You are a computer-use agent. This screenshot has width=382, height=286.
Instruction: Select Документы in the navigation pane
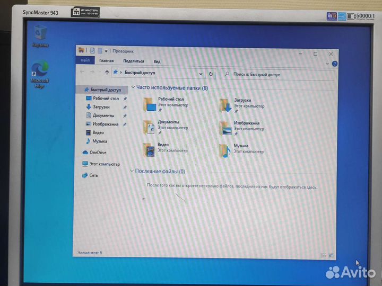[102, 115]
